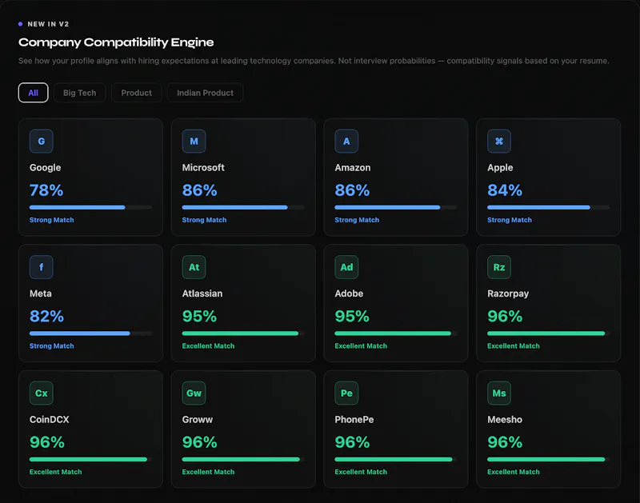This screenshot has height=503, width=640.
Task: Click the CoinDCX 'Cx' badge icon
Action: click(42, 393)
